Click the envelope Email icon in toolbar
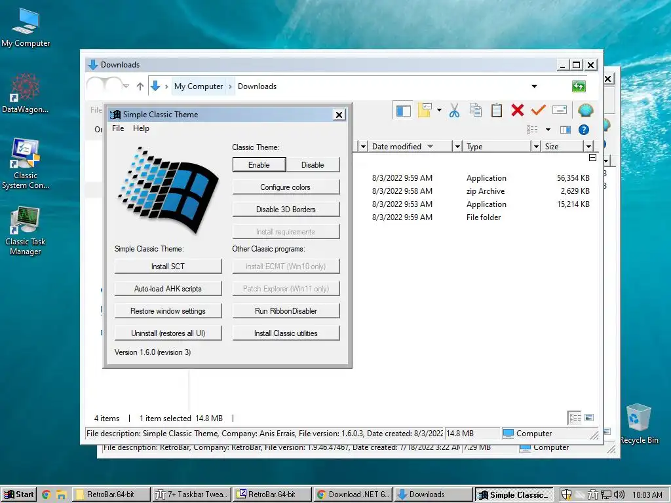 point(560,110)
